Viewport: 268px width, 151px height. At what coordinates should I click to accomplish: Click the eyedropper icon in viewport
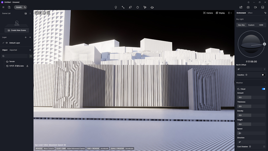48,13
